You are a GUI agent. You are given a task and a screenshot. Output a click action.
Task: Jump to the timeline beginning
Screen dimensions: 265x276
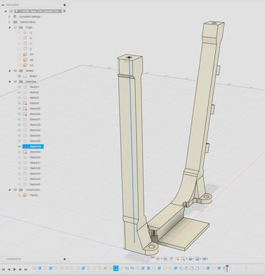pyautogui.click(x=3, y=269)
